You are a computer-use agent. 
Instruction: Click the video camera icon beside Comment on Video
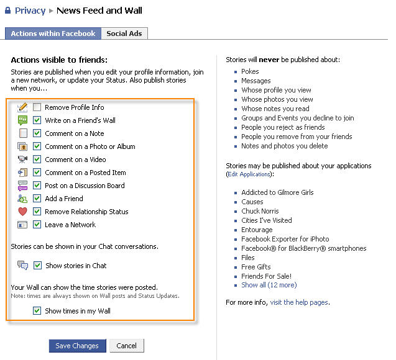[22, 160]
